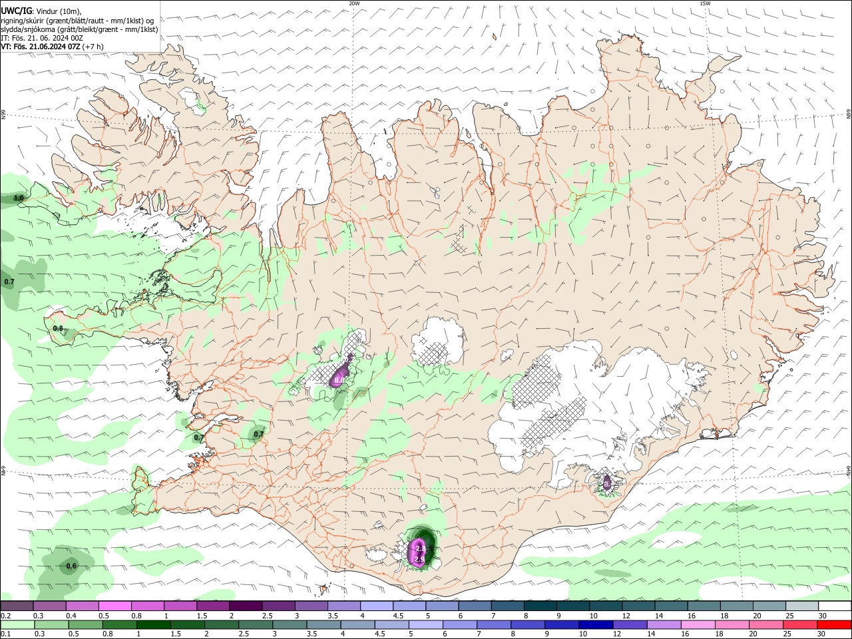Pick bottom scale palest green swatch at 0.1

(17, 624)
